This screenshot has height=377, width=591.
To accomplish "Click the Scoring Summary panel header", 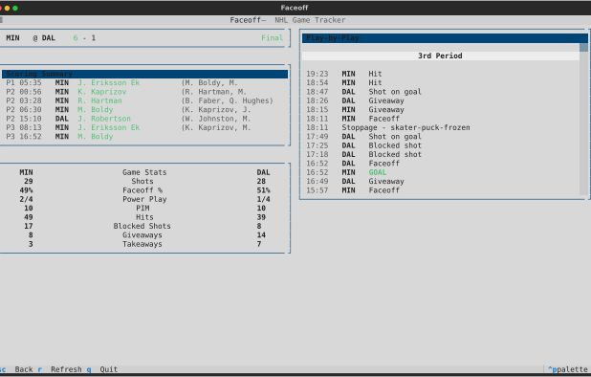I will (145, 74).
